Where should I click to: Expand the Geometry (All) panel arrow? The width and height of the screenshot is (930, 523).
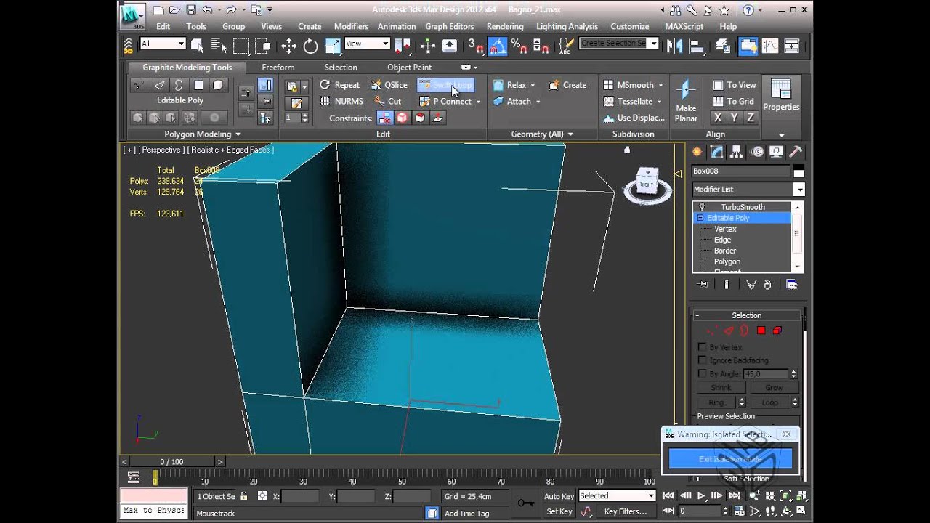(x=570, y=134)
